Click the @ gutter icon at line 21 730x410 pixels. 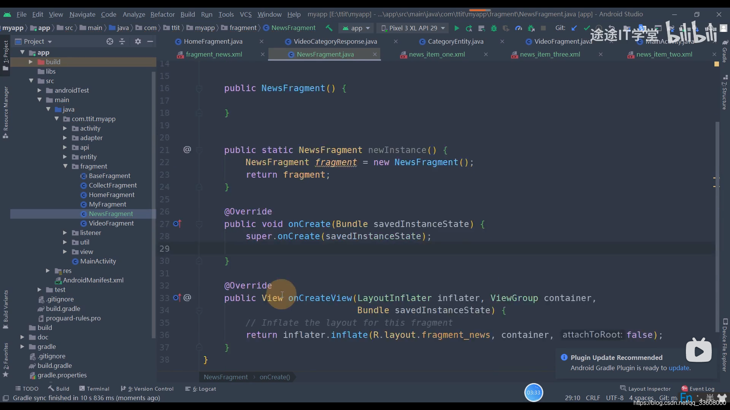point(187,150)
